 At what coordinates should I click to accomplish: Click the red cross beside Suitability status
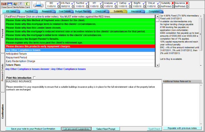[173, 3]
